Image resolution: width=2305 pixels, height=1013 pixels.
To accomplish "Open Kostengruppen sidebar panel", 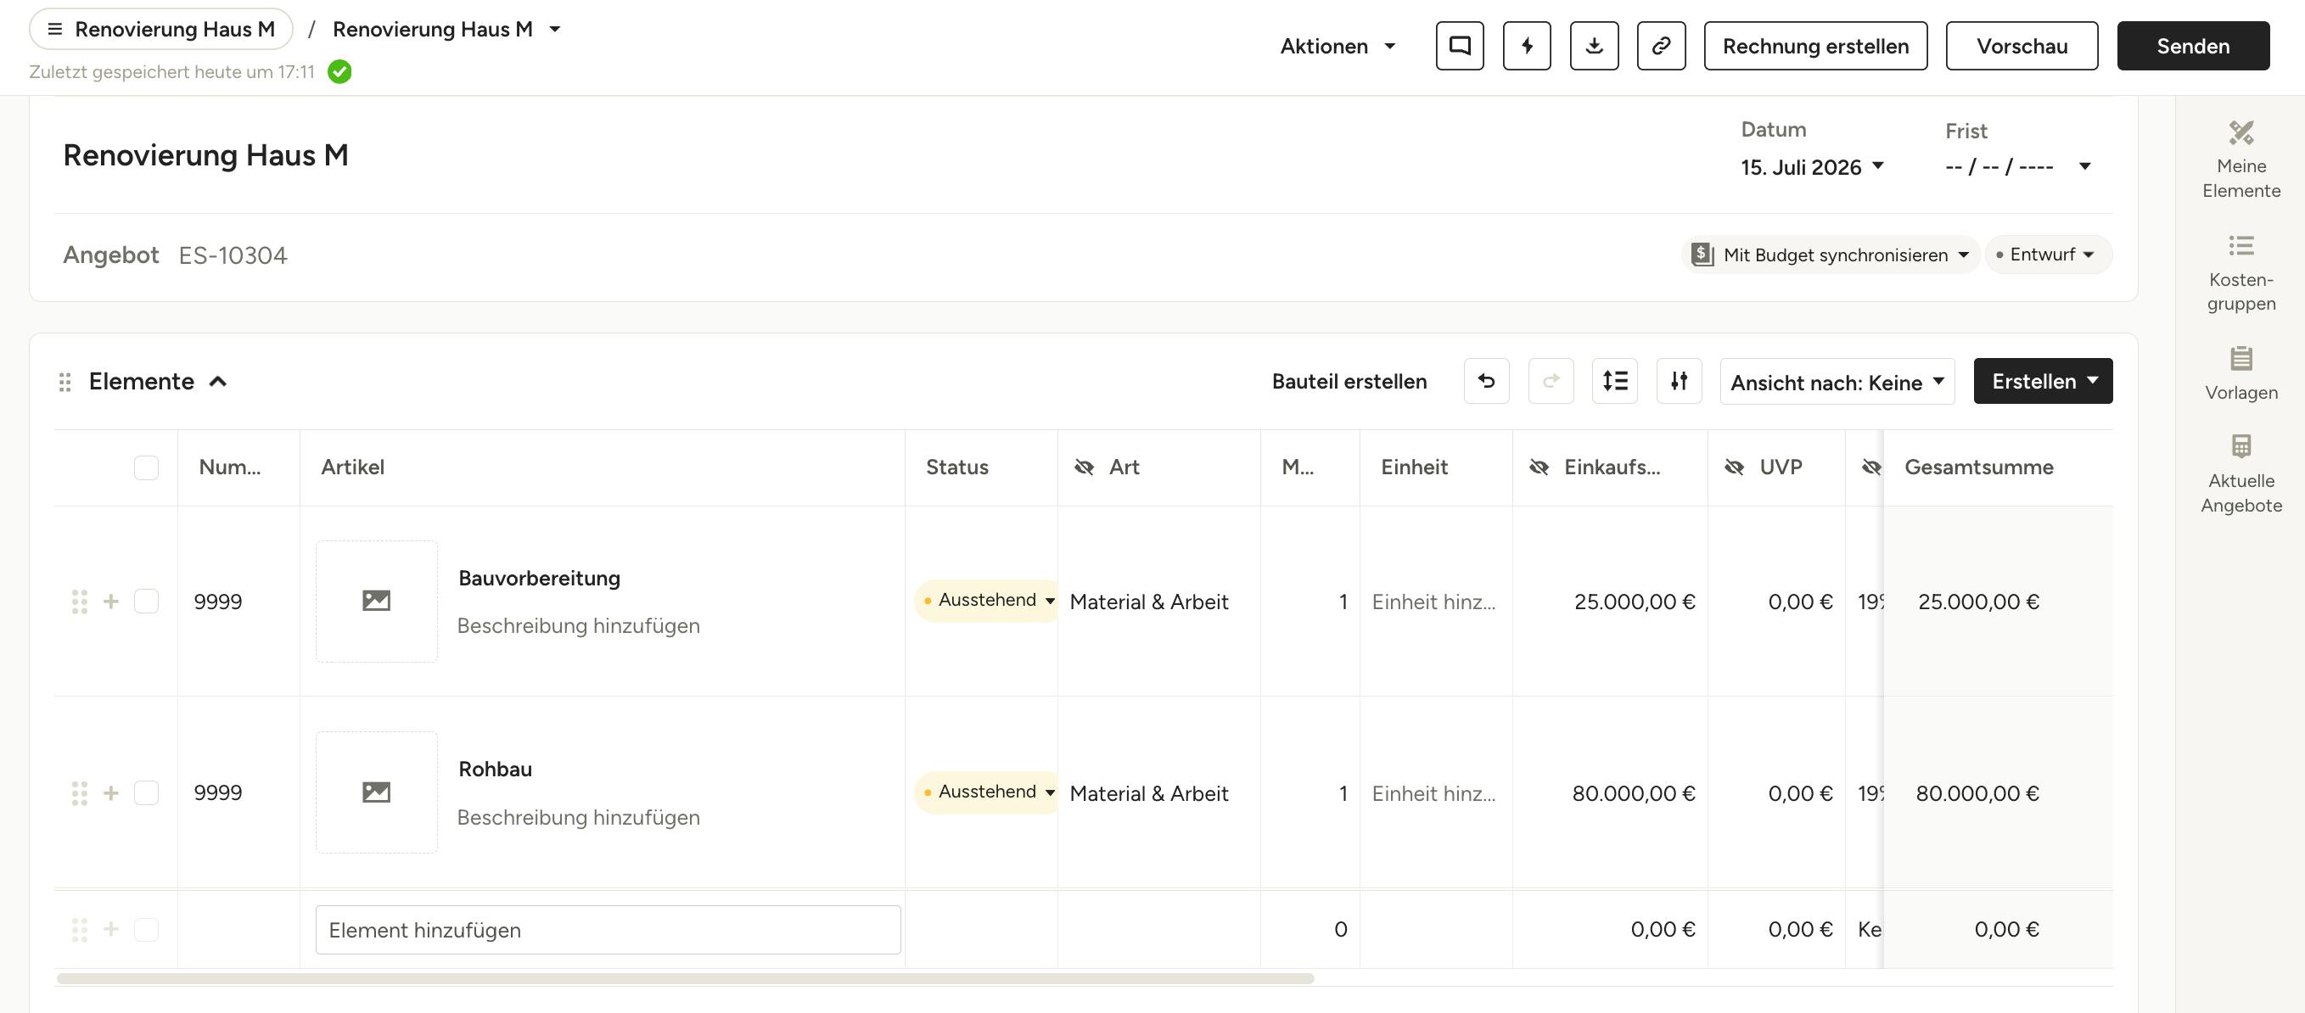I will 2241,273.
